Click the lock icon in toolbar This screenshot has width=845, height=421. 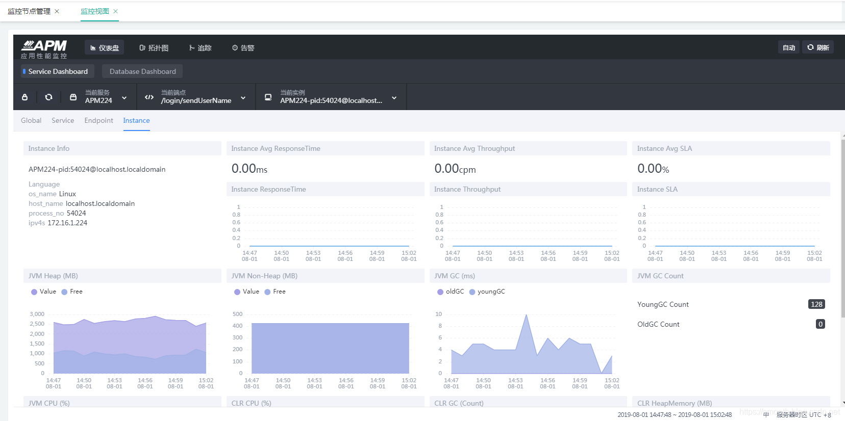pos(24,97)
